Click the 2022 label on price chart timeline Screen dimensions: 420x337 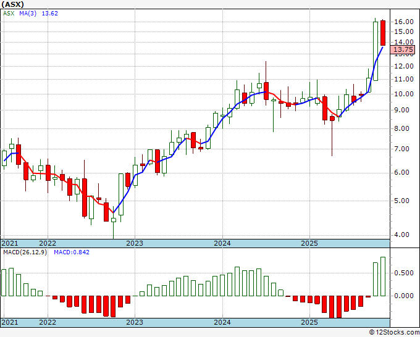48,243
